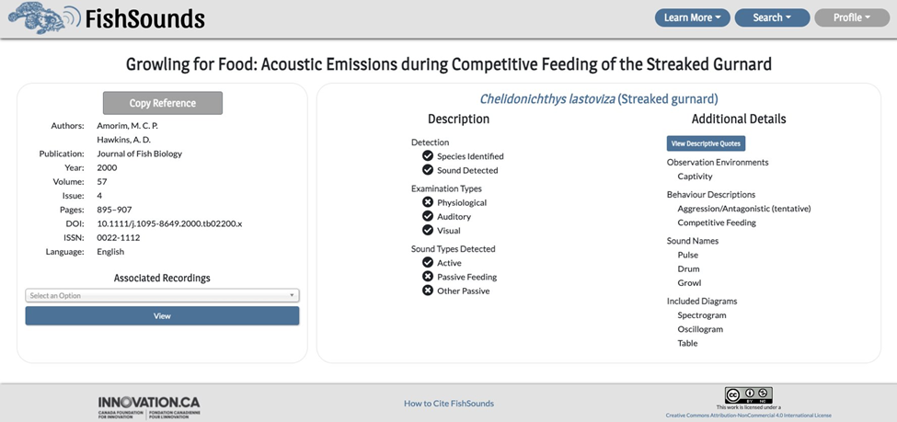897x422 pixels.
Task: Expand the Associated Recordings select box
Action: pos(163,296)
